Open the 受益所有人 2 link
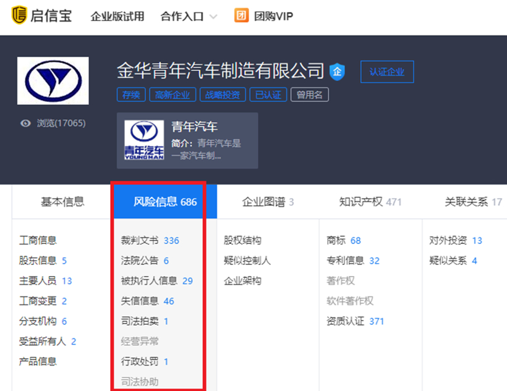The width and height of the screenshot is (507, 391). click(x=48, y=341)
